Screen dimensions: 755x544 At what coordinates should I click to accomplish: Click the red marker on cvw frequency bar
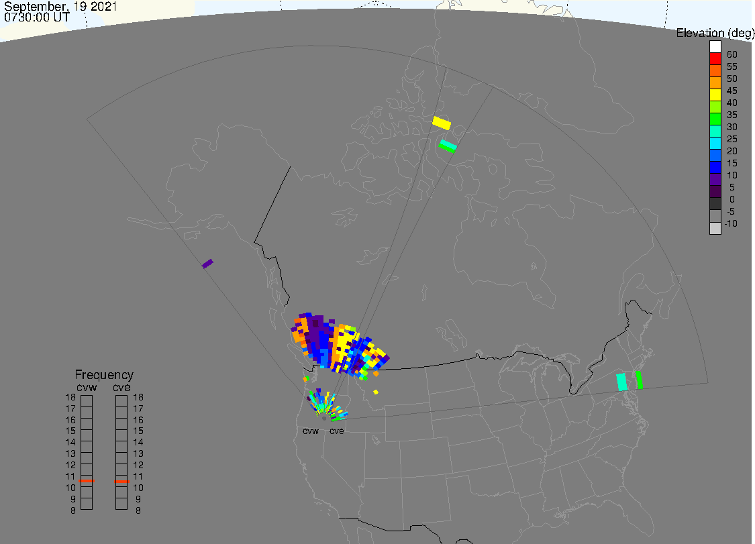[87, 480]
